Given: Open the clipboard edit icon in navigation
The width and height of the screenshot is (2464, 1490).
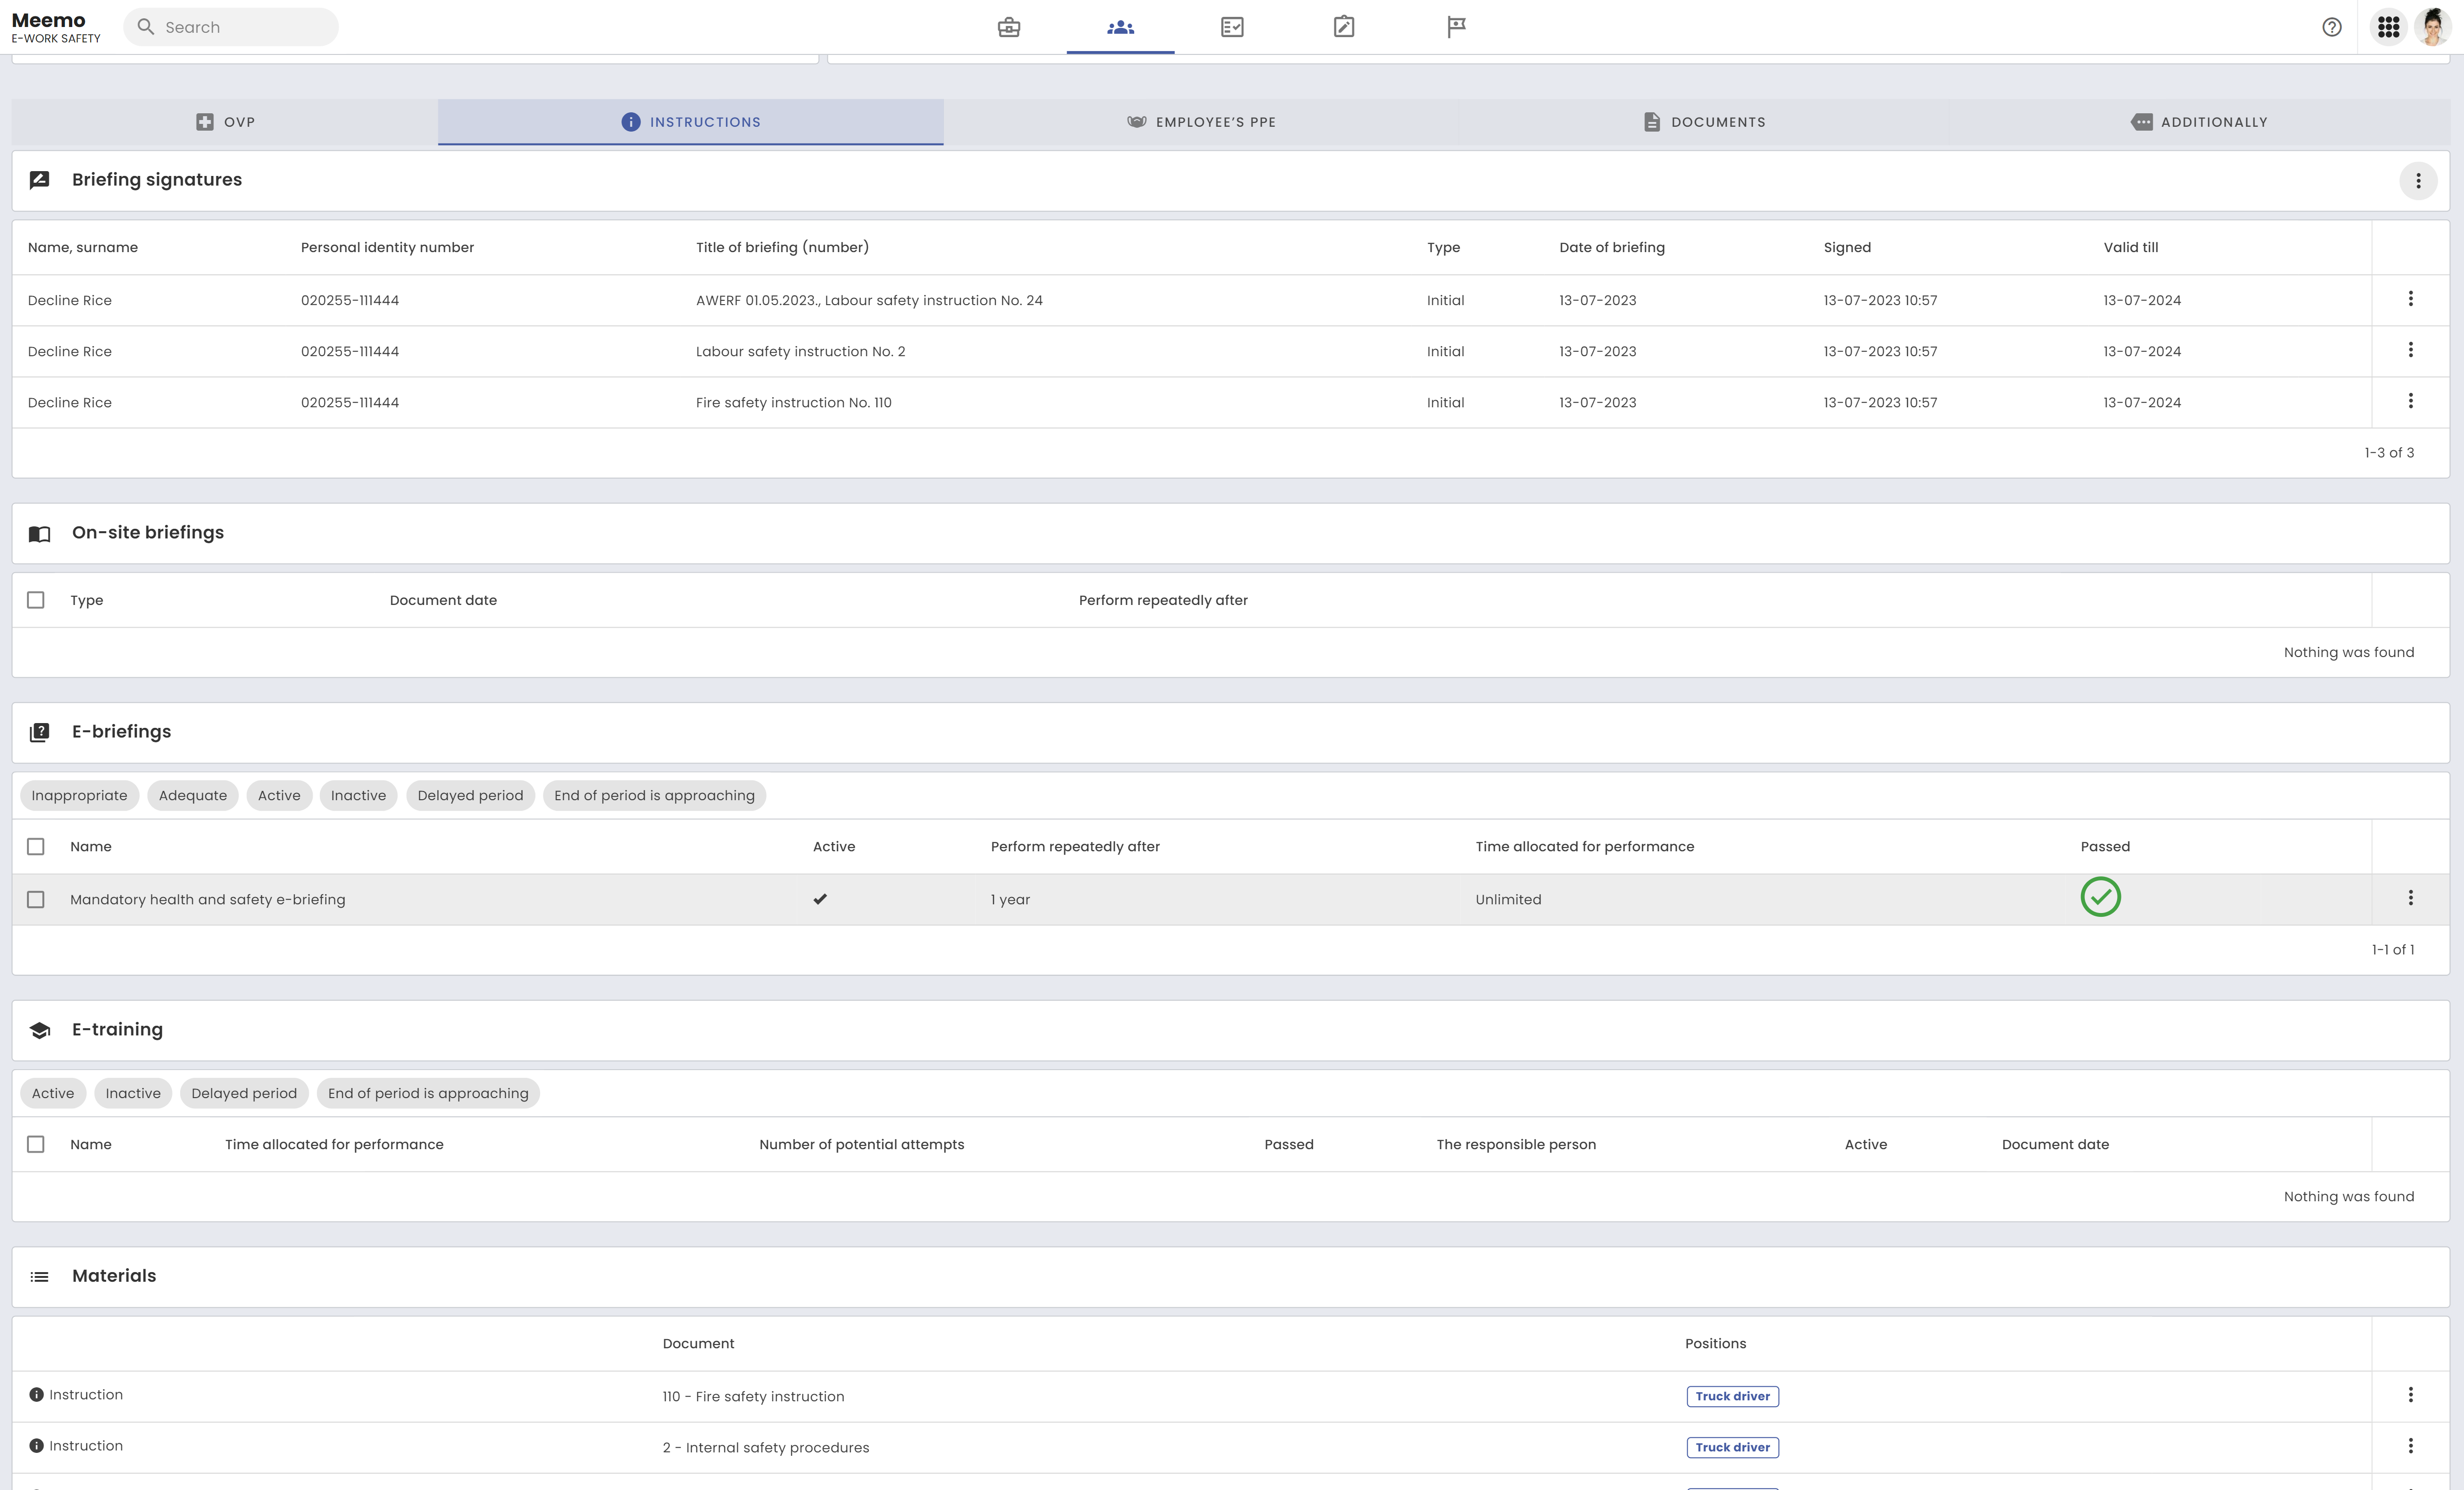Looking at the screenshot, I should (x=1344, y=27).
